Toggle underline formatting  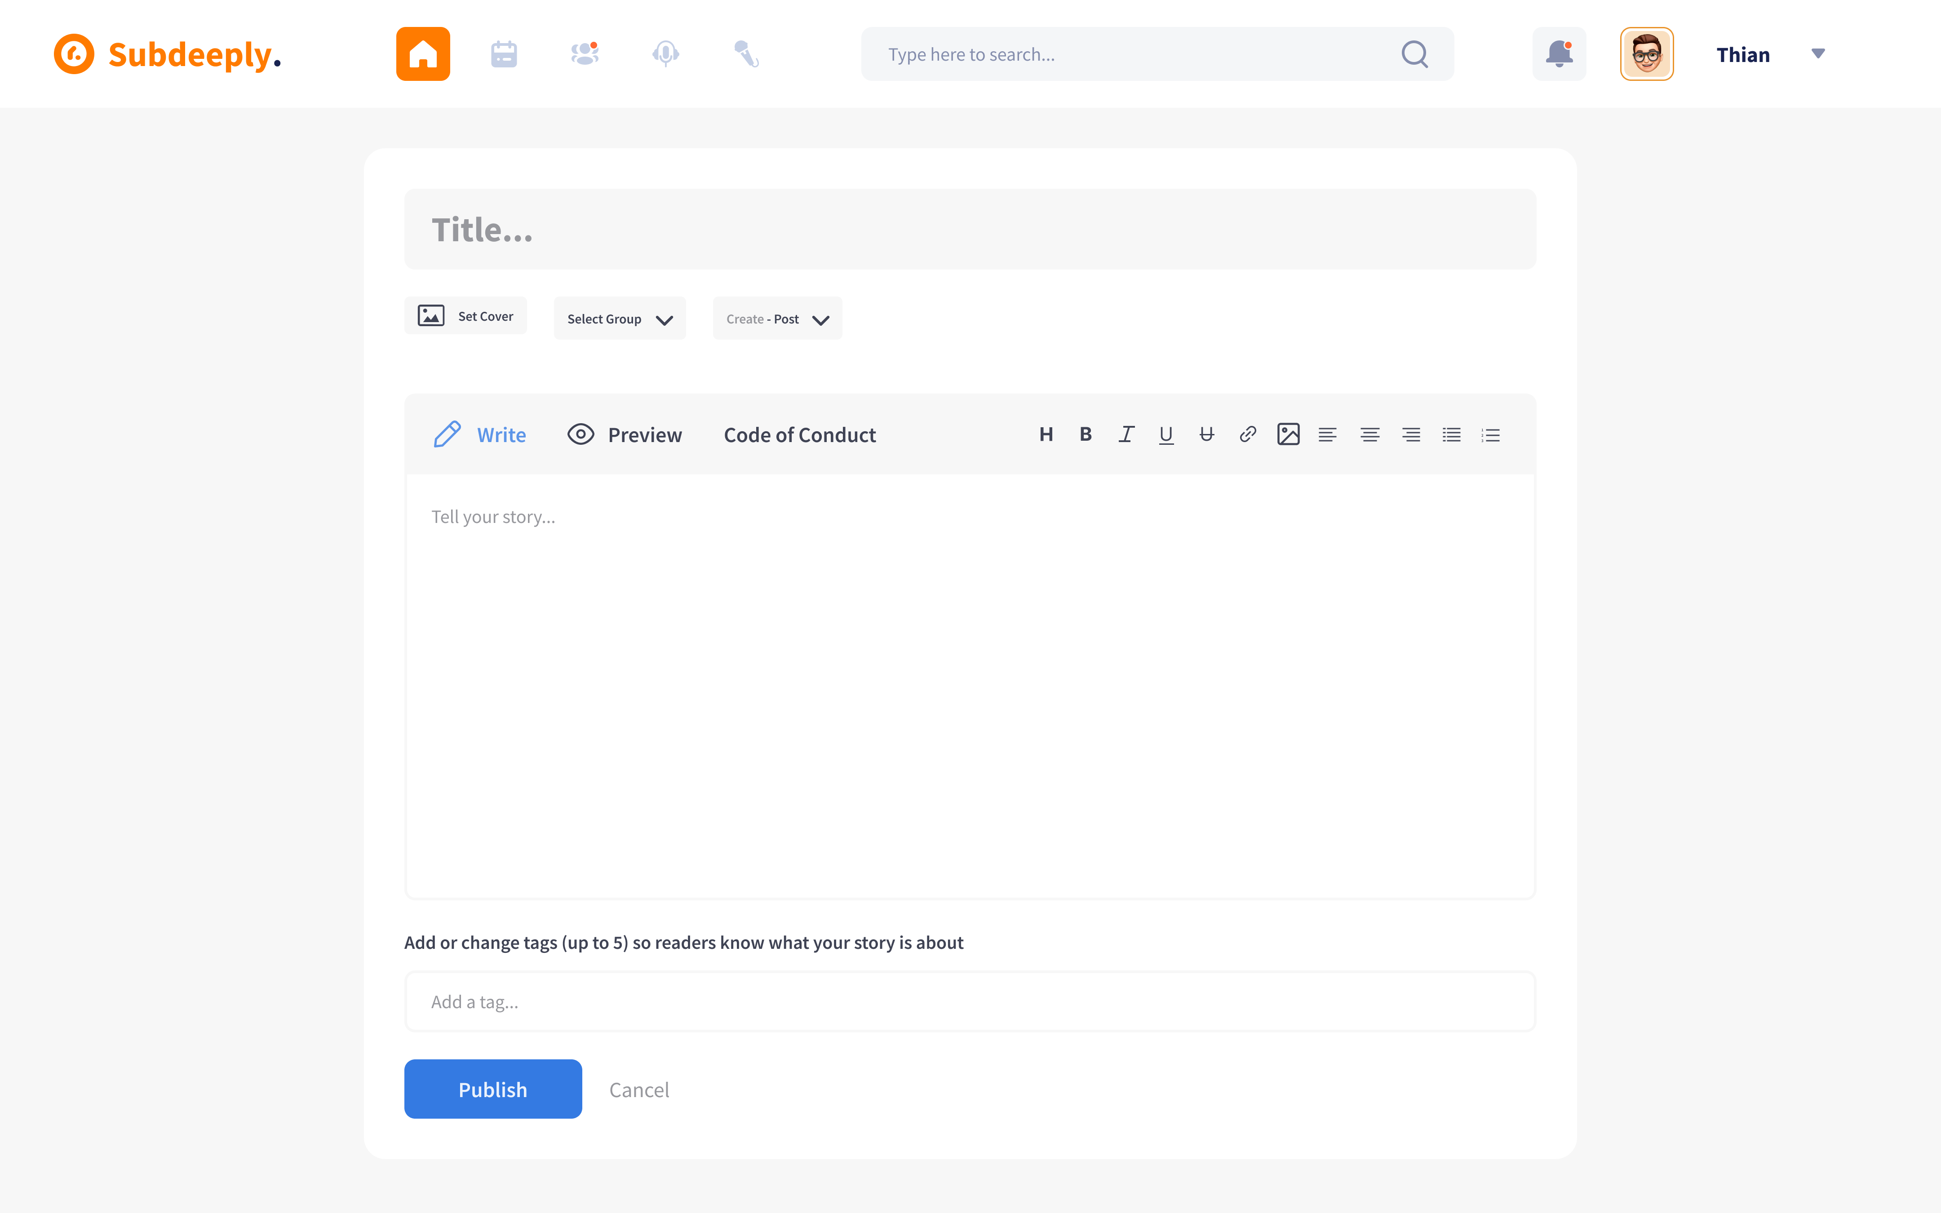pyautogui.click(x=1166, y=434)
